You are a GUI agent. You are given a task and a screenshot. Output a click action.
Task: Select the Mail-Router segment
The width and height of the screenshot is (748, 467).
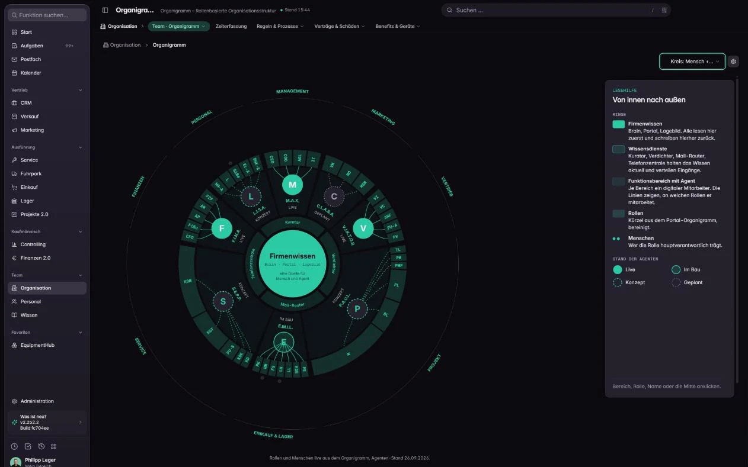(x=292, y=305)
